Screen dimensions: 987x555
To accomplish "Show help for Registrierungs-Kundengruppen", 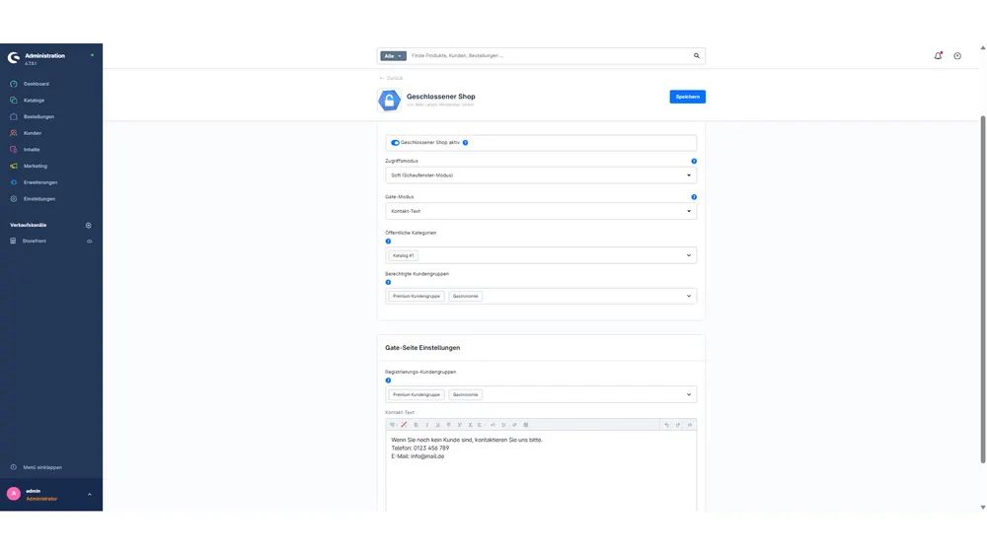I will coord(388,381).
